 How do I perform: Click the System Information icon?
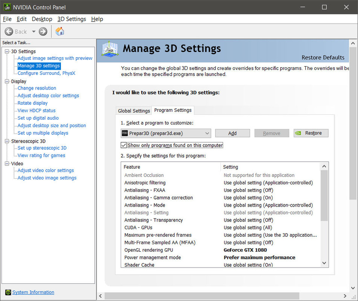8,292
